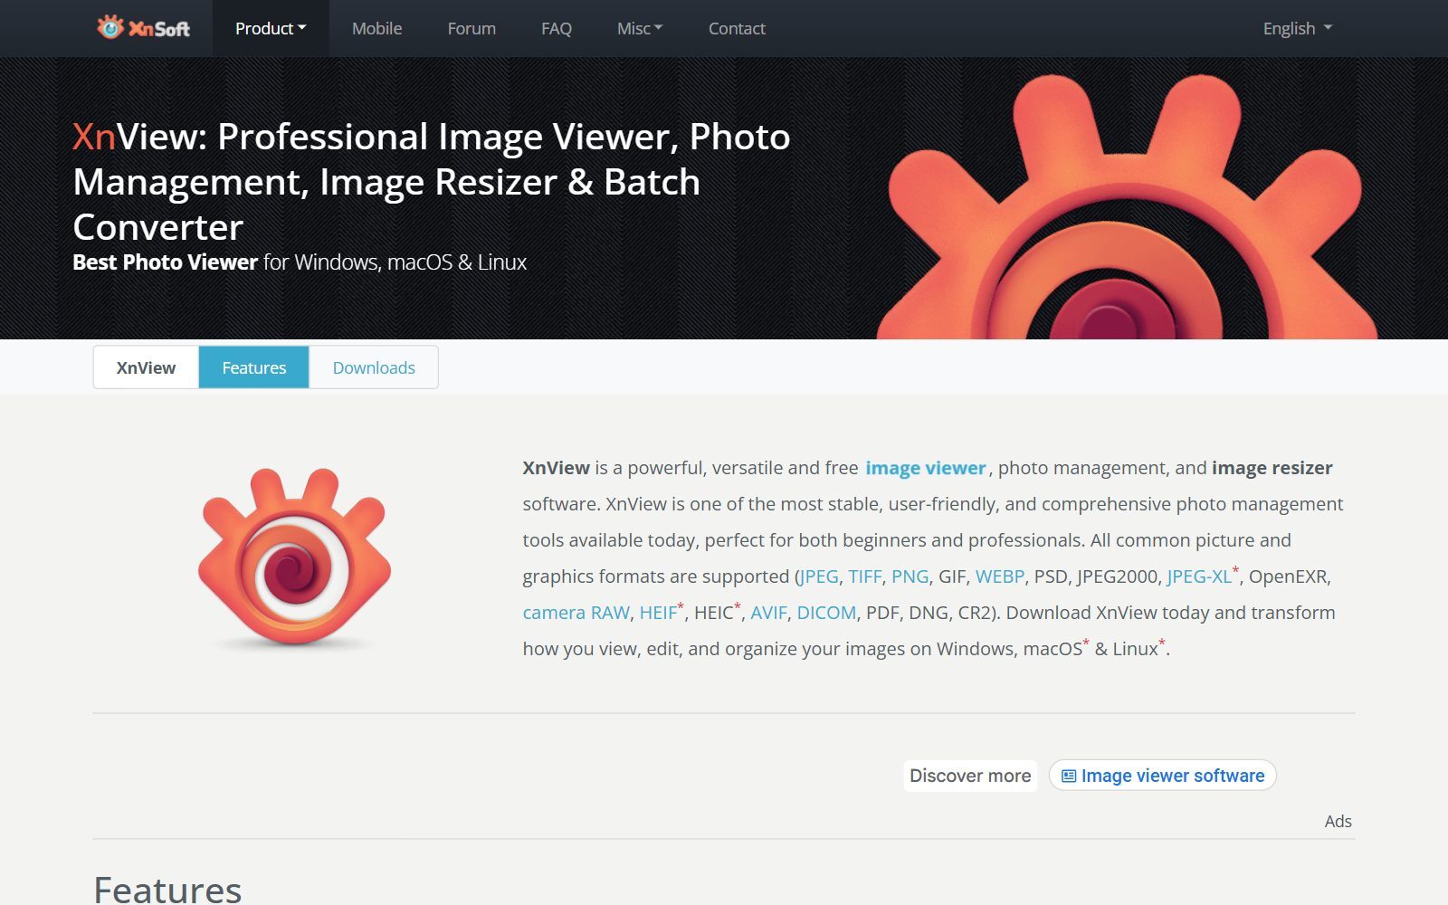This screenshot has height=905, width=1448.
Task: Click 'Best Photo Viewer' subtitle text
Action: (165, 262)
